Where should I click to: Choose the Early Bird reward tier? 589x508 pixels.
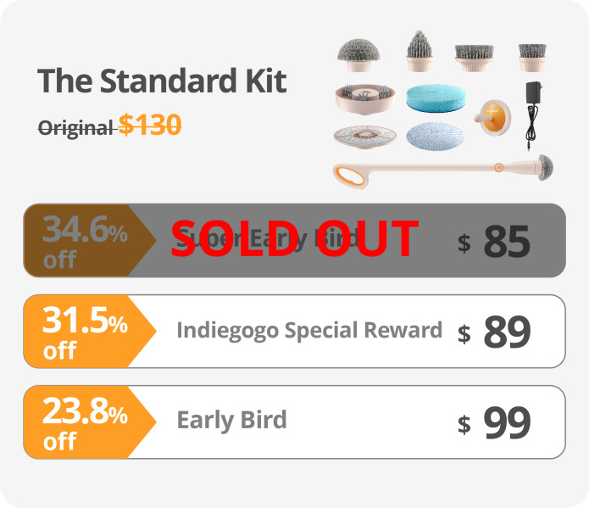point(231,421)
